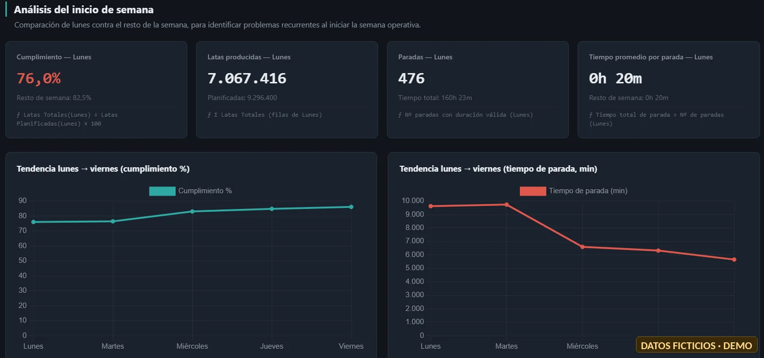The width and height of the screenshot is (764, 358).
Task: Select the Lunes data point on downtime line
Action: tap(431, 206)
